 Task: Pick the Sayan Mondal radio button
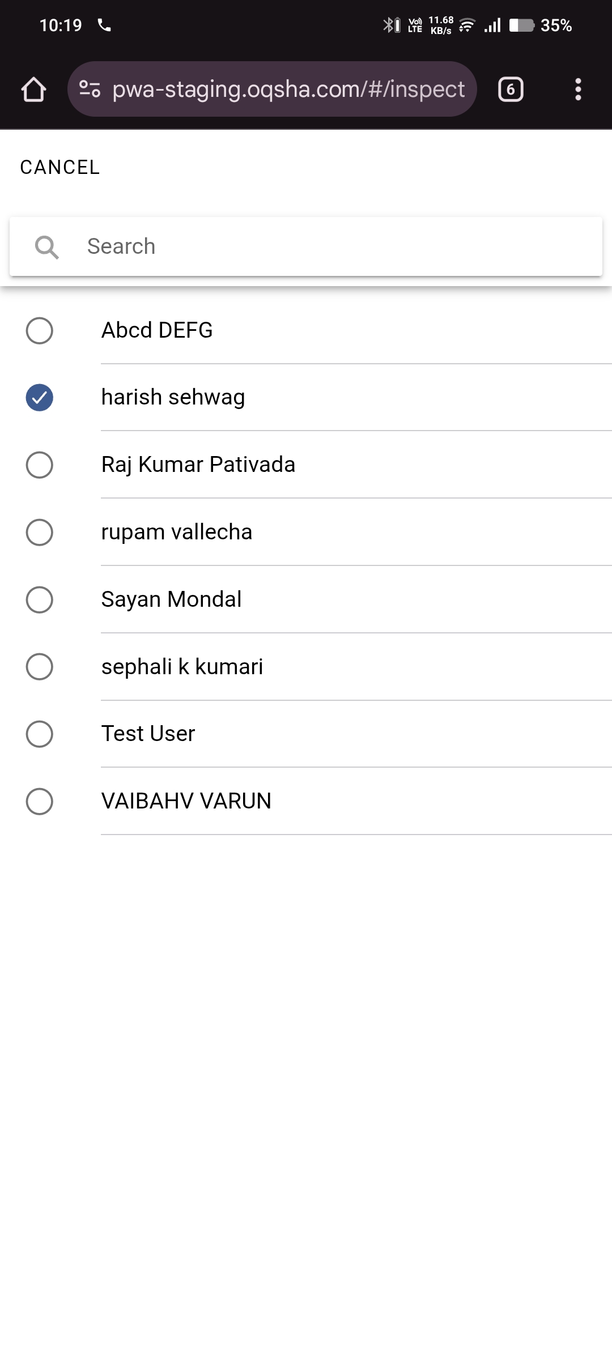[40, 600]
